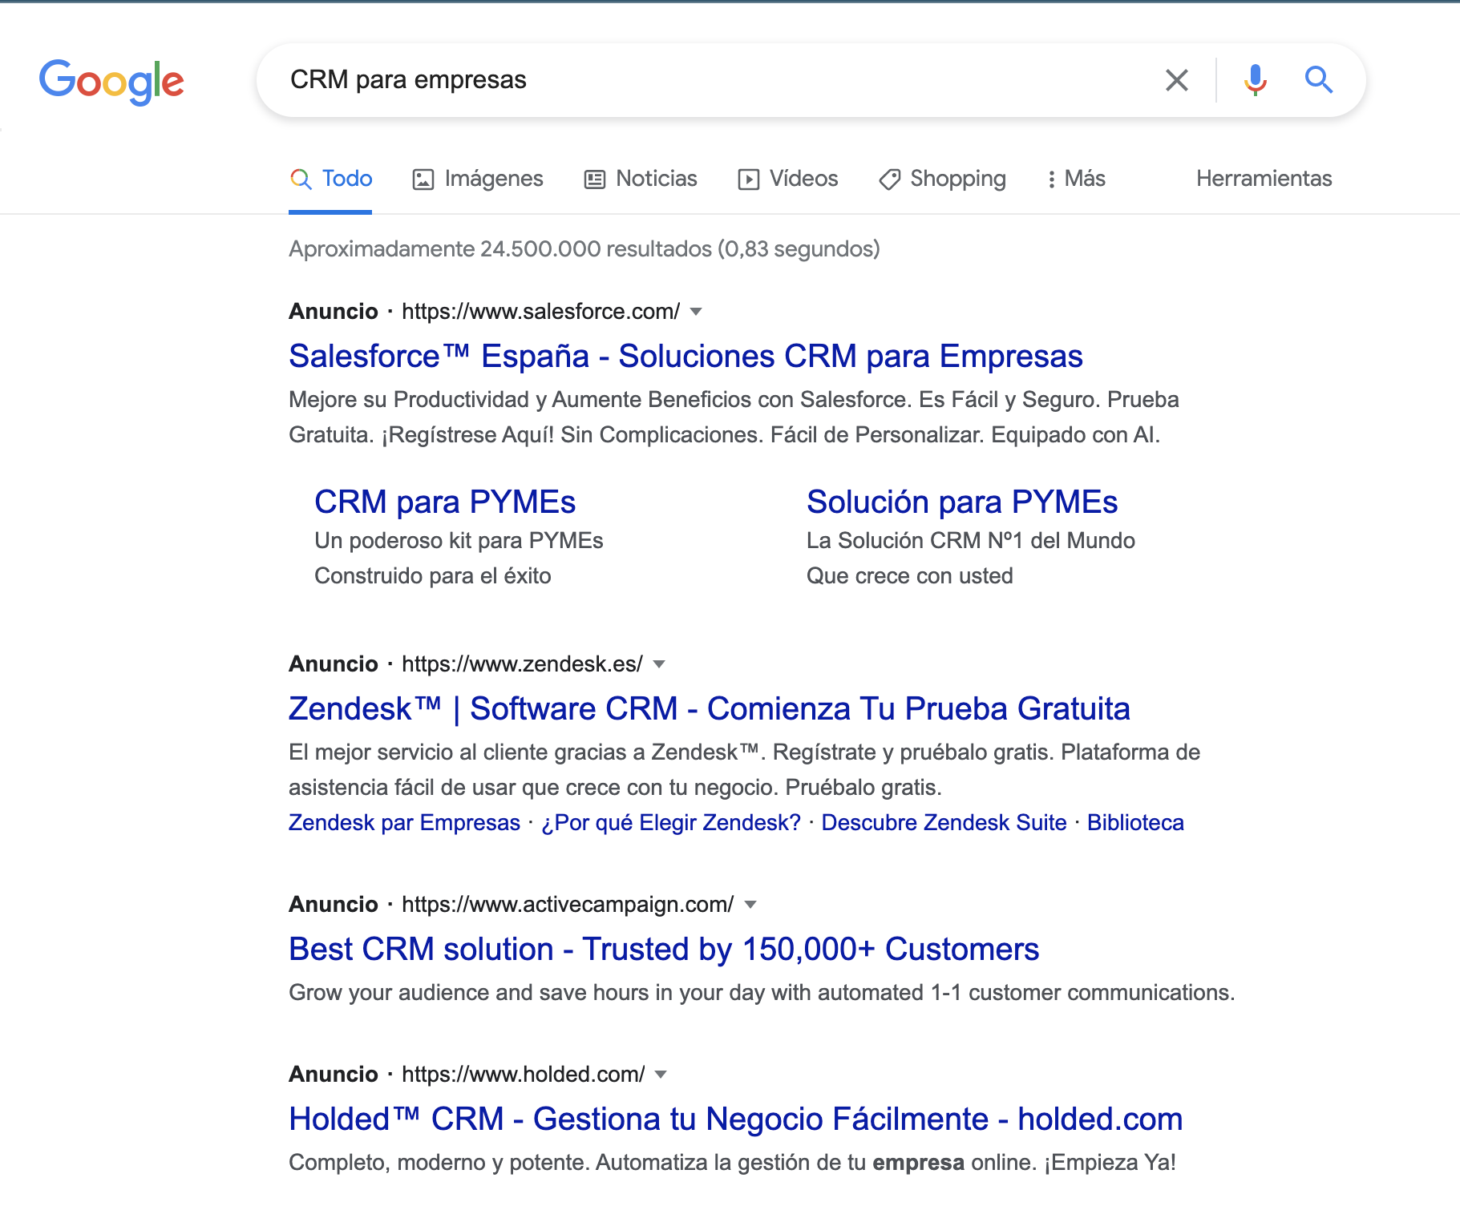Image resolution: width=1460 pixels, height=1206 pixels.
Task: Click the Vídeos play icon
Action: pyautogui.click(x=748, y=179)
